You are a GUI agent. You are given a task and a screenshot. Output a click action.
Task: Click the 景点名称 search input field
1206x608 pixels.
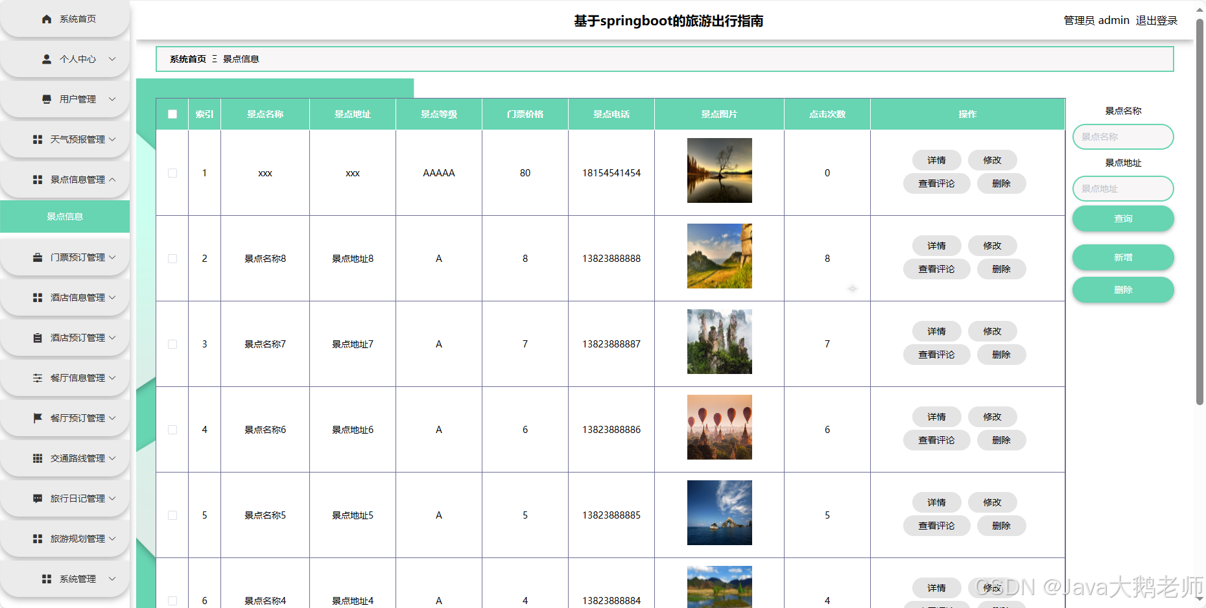tap(1123, 137)
